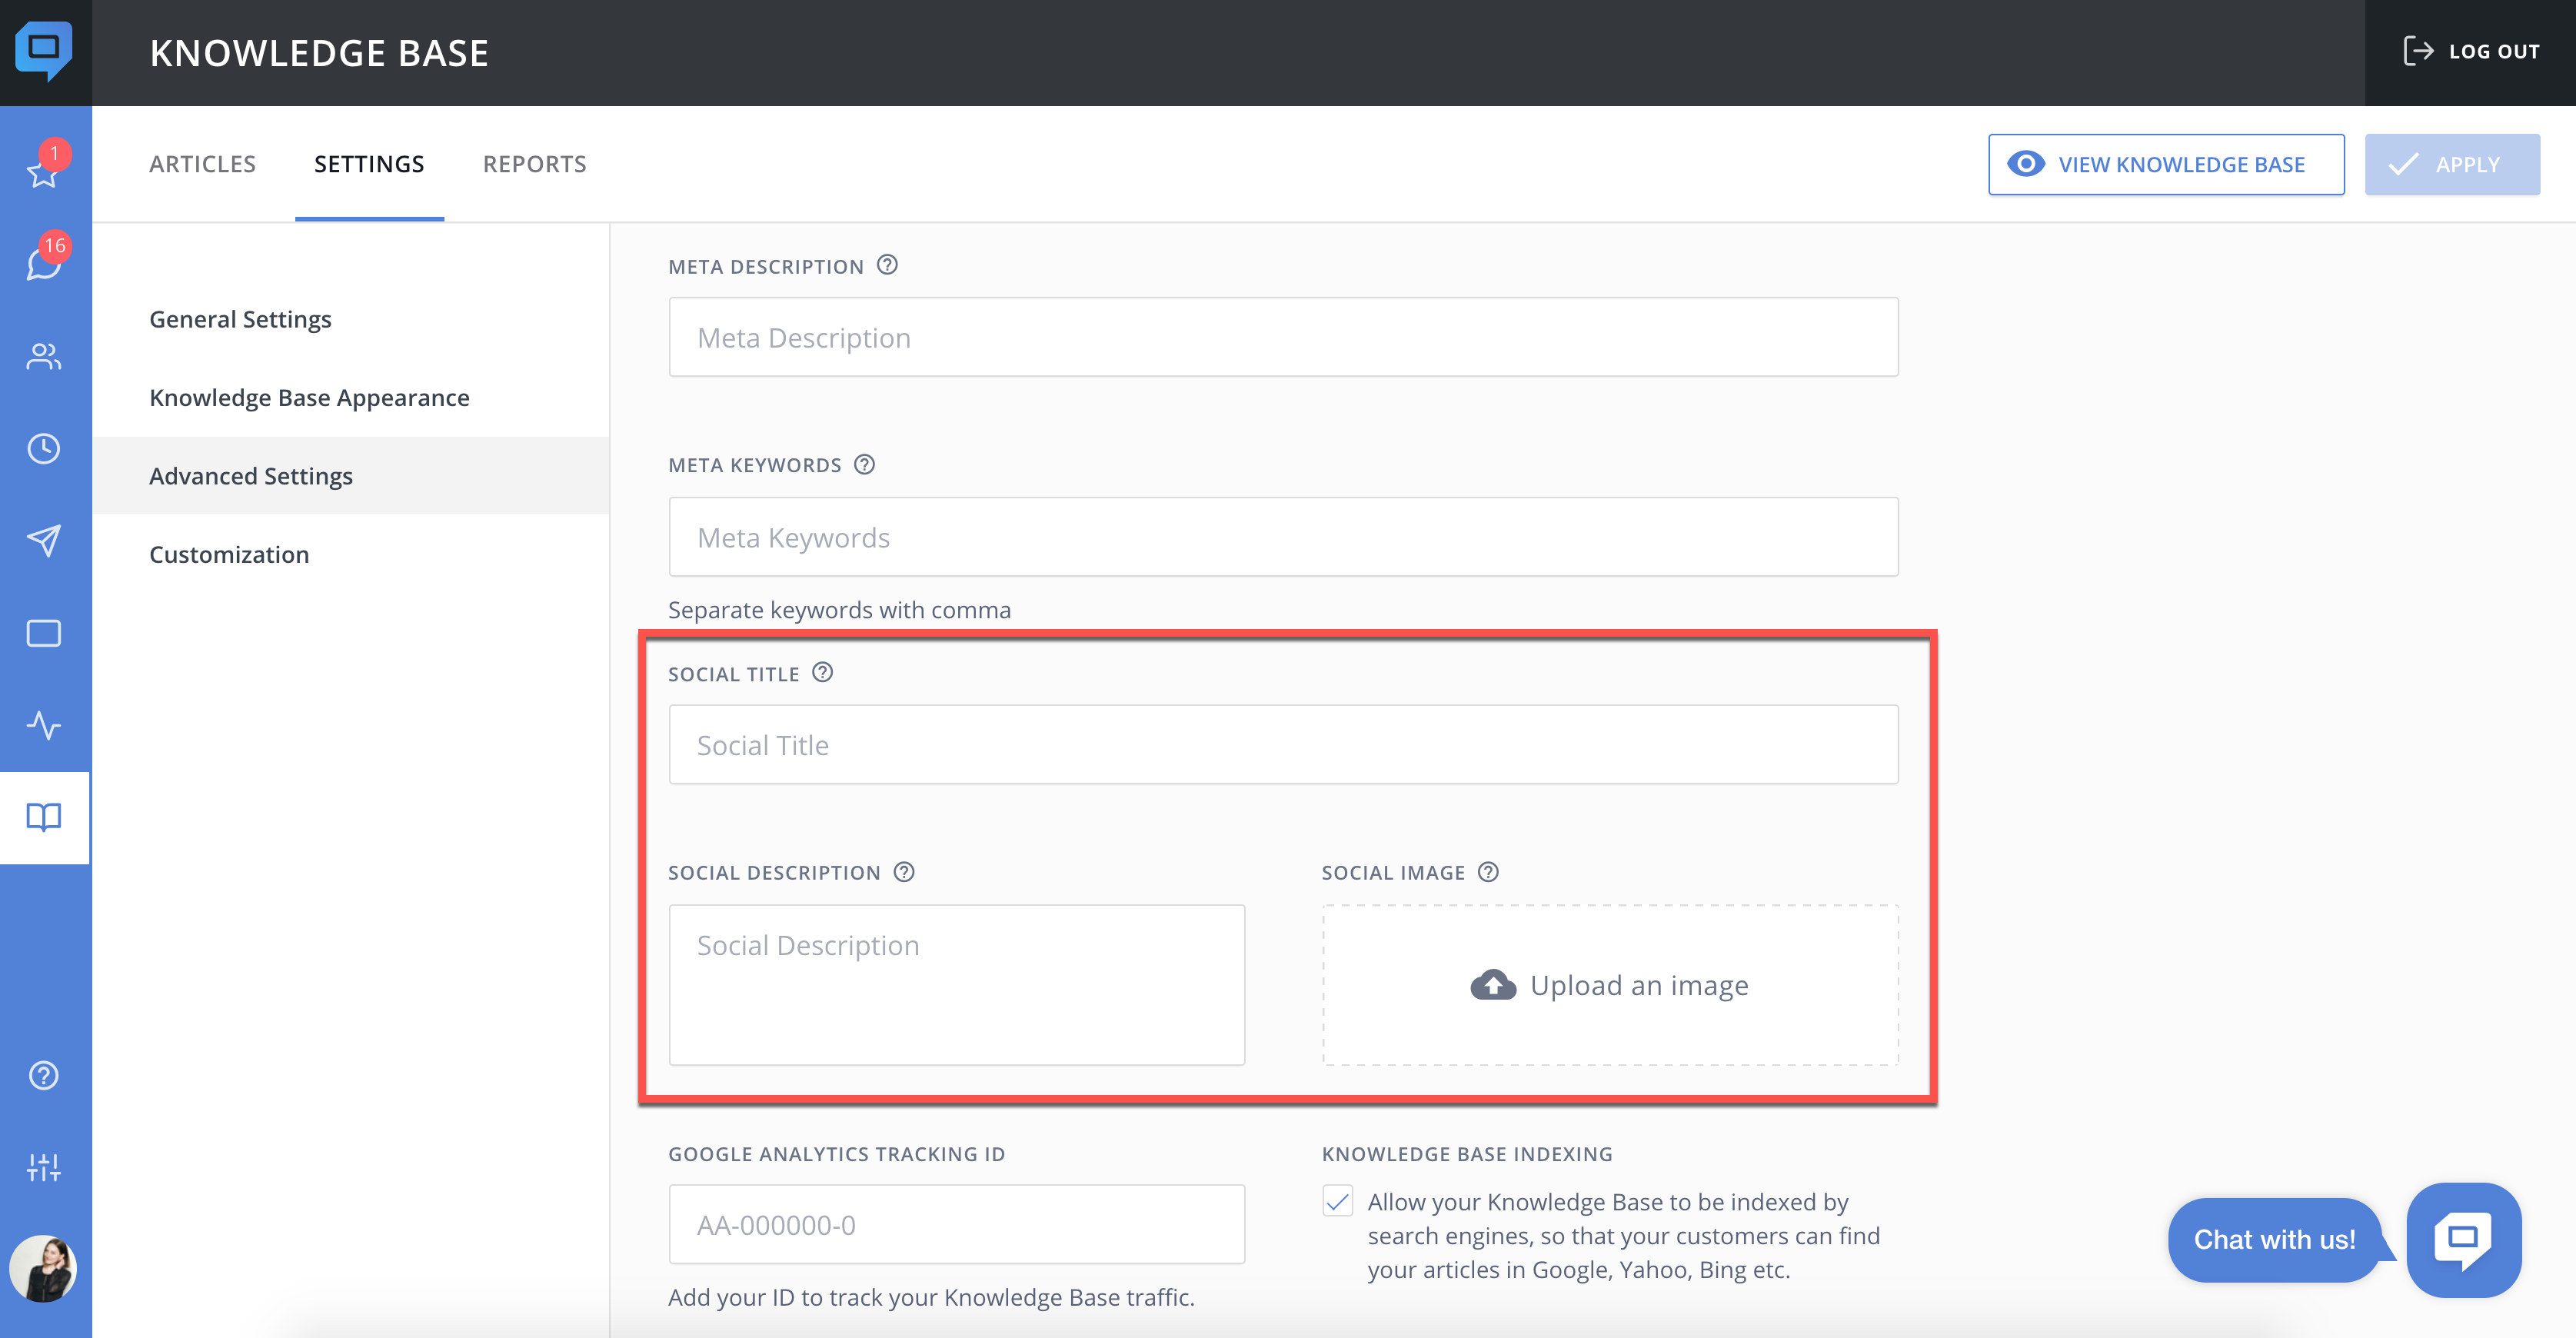Click help icon next to Meta Description
Viewport: 2576px width, 1338px height.
point(887,265)
